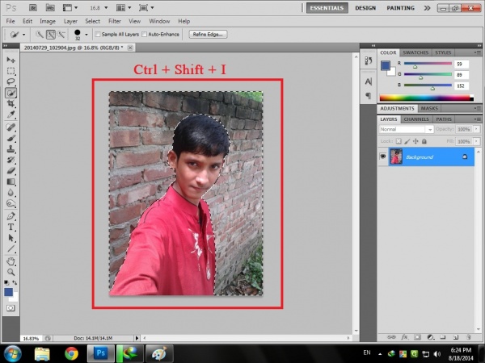Reset default foreground and background colors

click(x=6, y=282)
